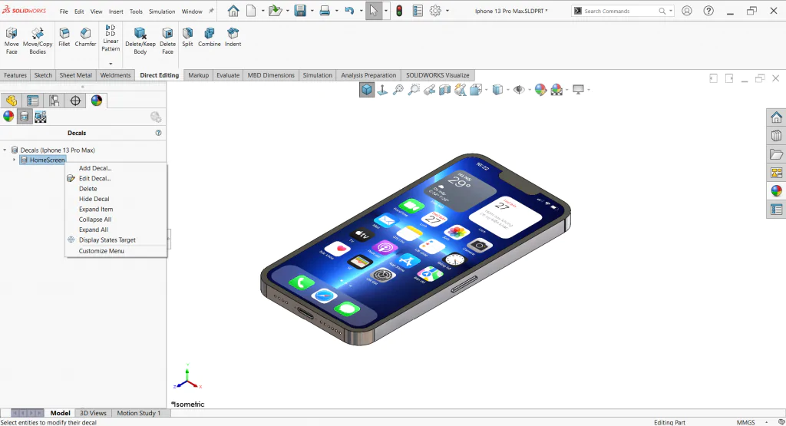Viewport: 786px width, 426px height.
Task: Open Design Library in task pane
Action: [x=777, y=136]
